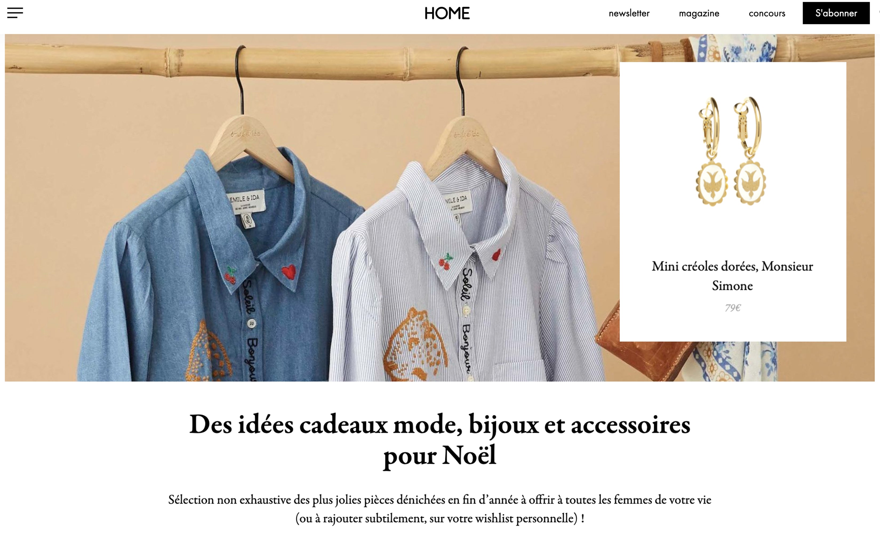The width and height of the screenshot is (880, 545).
Task: Click the Sélection non exhaustive intro paragraph
Action: [x=440, y=509]
